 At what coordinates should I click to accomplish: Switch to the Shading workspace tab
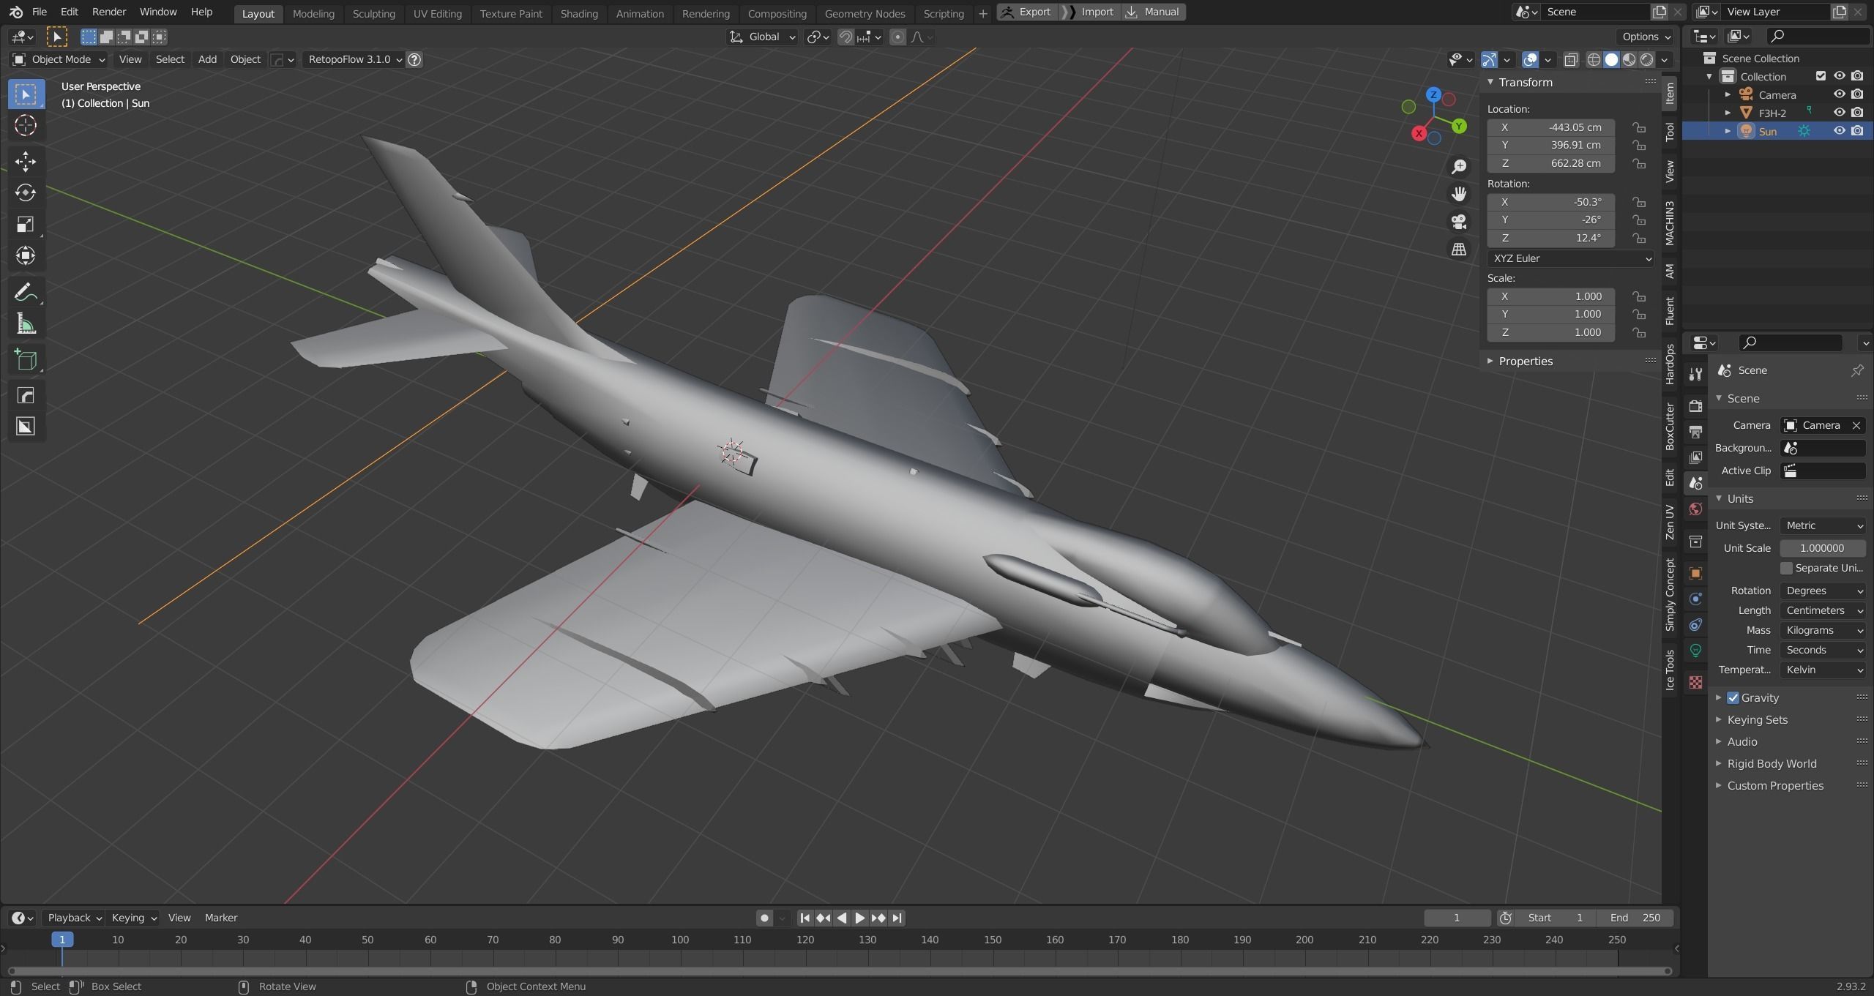[x=579, y=13]
